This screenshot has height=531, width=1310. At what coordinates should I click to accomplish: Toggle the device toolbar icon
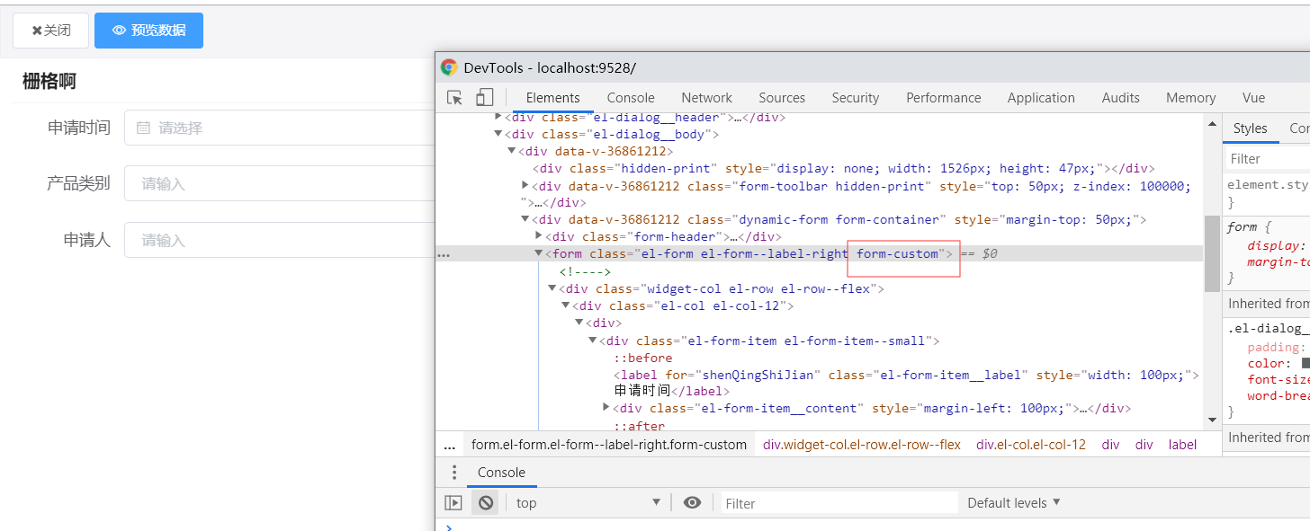pyautogui.click(x=484, y=98)
